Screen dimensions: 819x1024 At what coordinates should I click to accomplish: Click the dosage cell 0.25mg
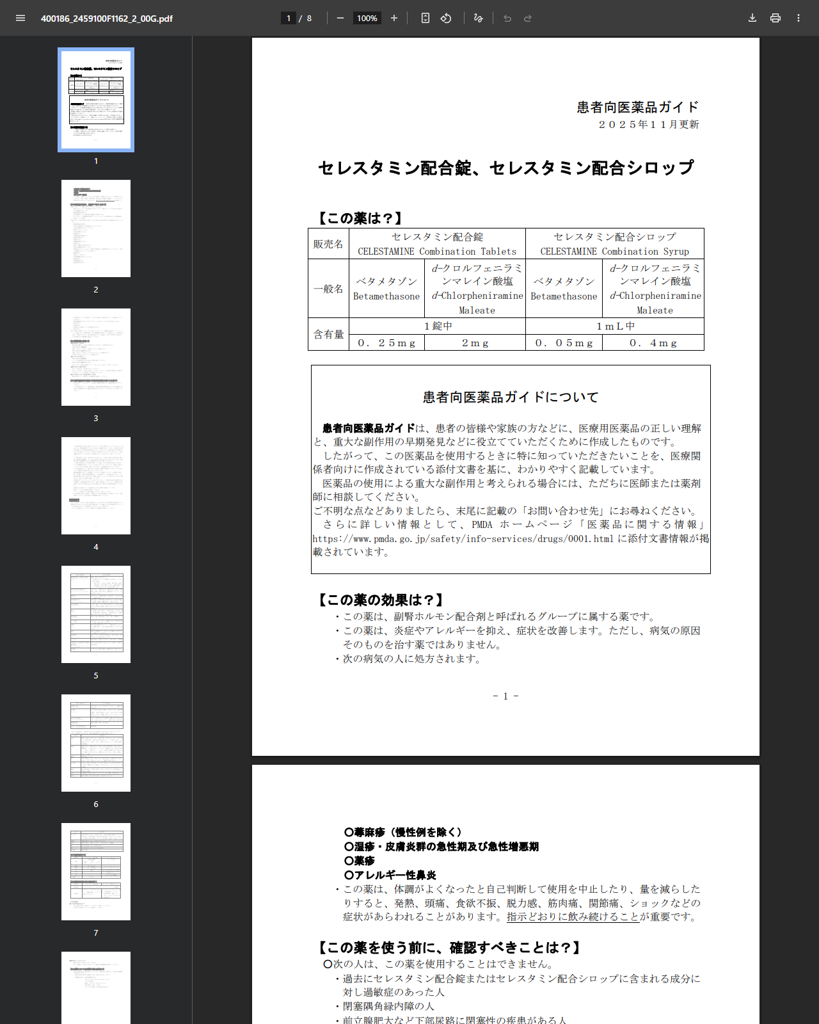pos(387,343)
